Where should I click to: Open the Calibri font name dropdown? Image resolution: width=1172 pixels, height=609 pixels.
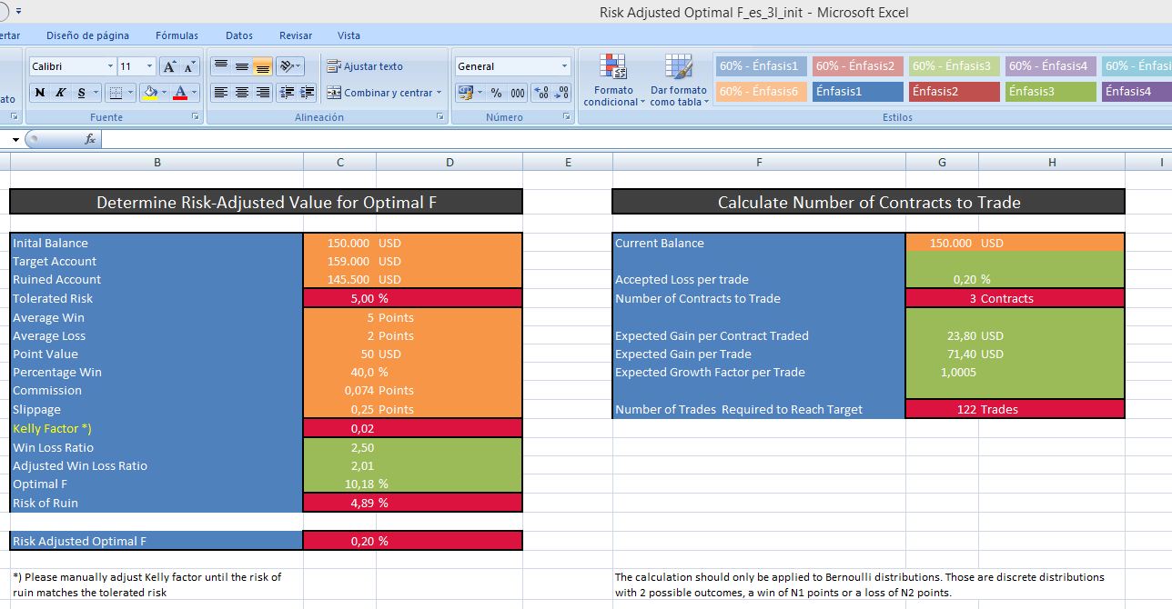[110, 66]
